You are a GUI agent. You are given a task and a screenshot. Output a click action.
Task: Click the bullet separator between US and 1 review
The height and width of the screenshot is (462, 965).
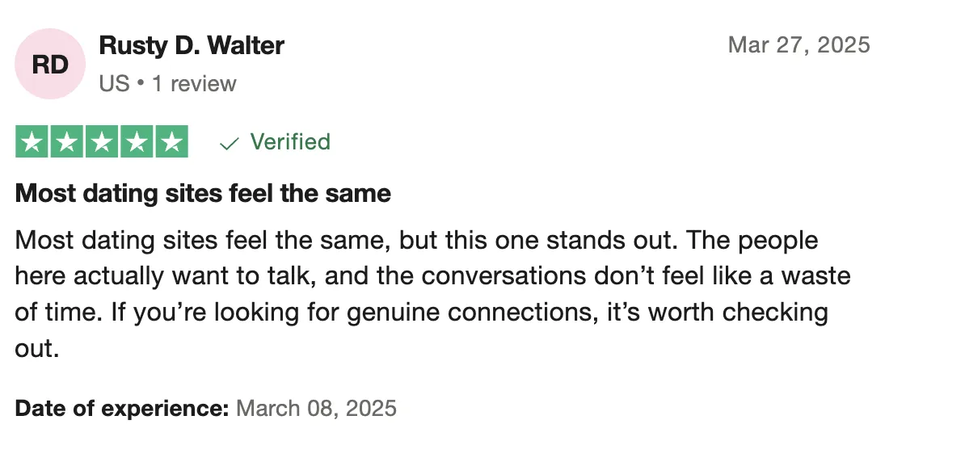[x=141, y=84]
